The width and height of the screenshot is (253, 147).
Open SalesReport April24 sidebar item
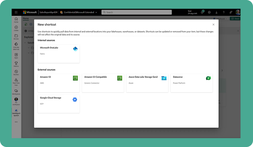[16, 112]
